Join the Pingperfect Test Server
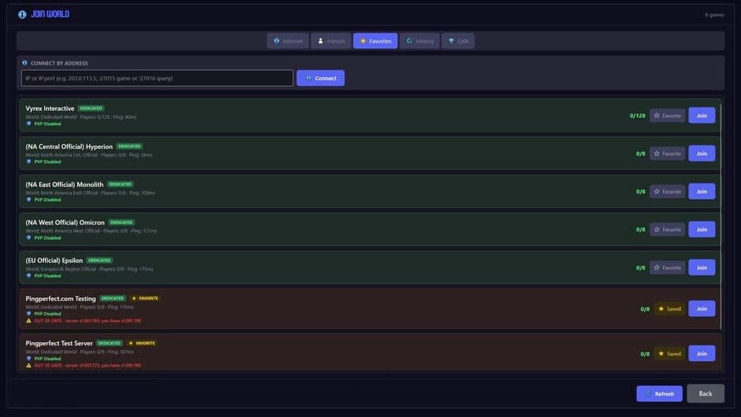This screenshot has height=417, width=741. pyautogui.click(x=702, y=354)
